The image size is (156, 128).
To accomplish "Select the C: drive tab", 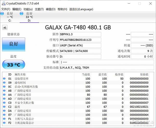I will click(10, 17).
